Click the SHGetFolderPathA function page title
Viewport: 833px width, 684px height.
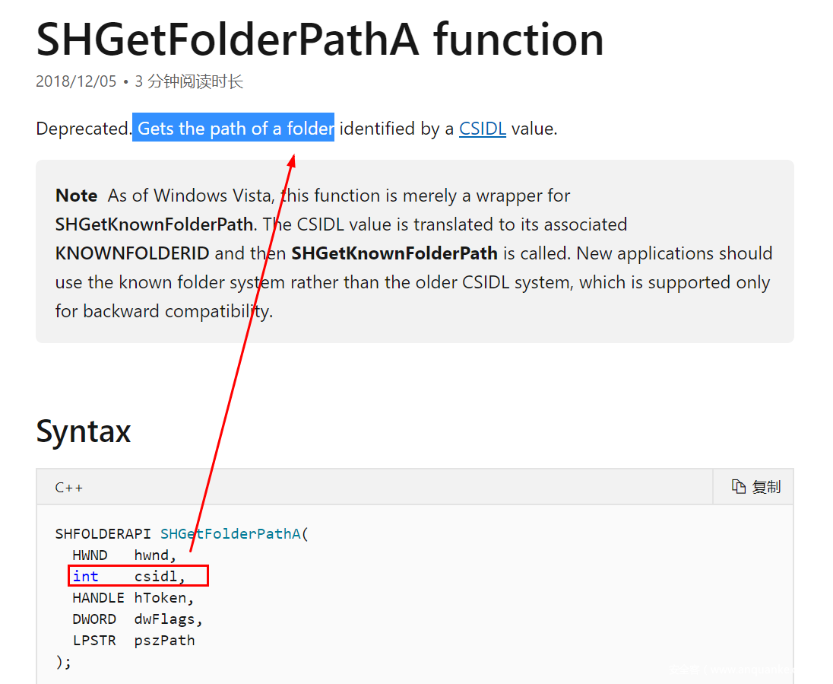point(320,40)
